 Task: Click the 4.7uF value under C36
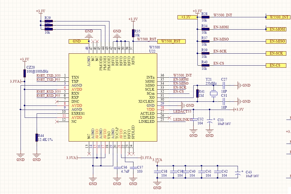[x=125, y=171]
